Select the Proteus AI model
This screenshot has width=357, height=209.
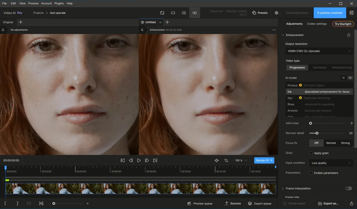click(319, 85)
